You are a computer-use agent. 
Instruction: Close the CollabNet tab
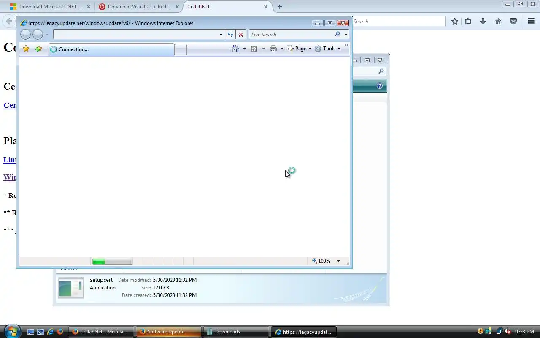click(266, 7)
